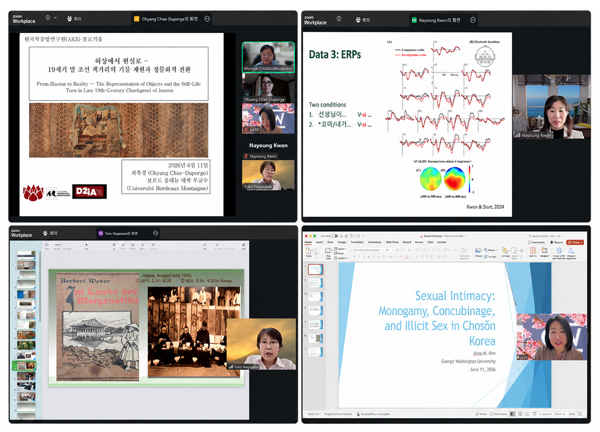This screenshot has height=432, width=600.
Task: Adjust the PowerPoint zoom slider
Action: (x=553, y=414)
